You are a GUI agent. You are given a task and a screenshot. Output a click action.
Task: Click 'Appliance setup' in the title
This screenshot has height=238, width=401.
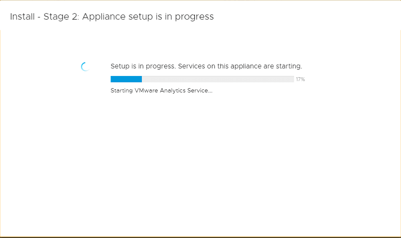[118, 16]
